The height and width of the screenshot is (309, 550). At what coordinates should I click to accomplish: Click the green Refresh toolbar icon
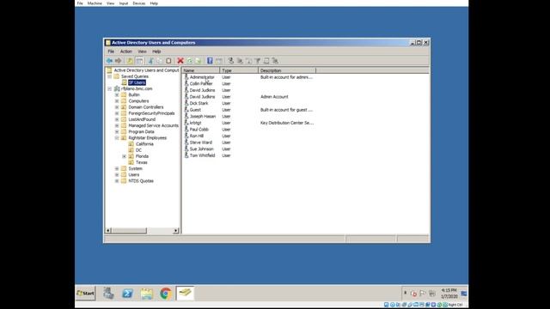coord(189,61)
